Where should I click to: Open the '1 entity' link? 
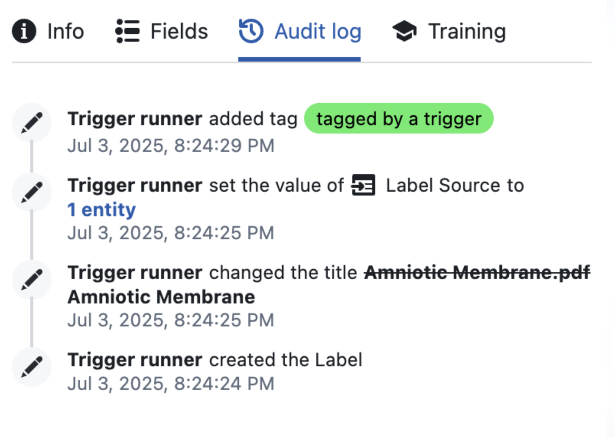pos(101,209)
